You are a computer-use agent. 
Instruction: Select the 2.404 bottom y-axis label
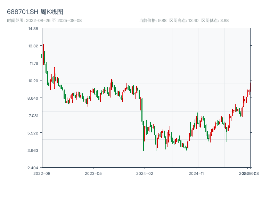pyautogui.click(x=33, y=168)
